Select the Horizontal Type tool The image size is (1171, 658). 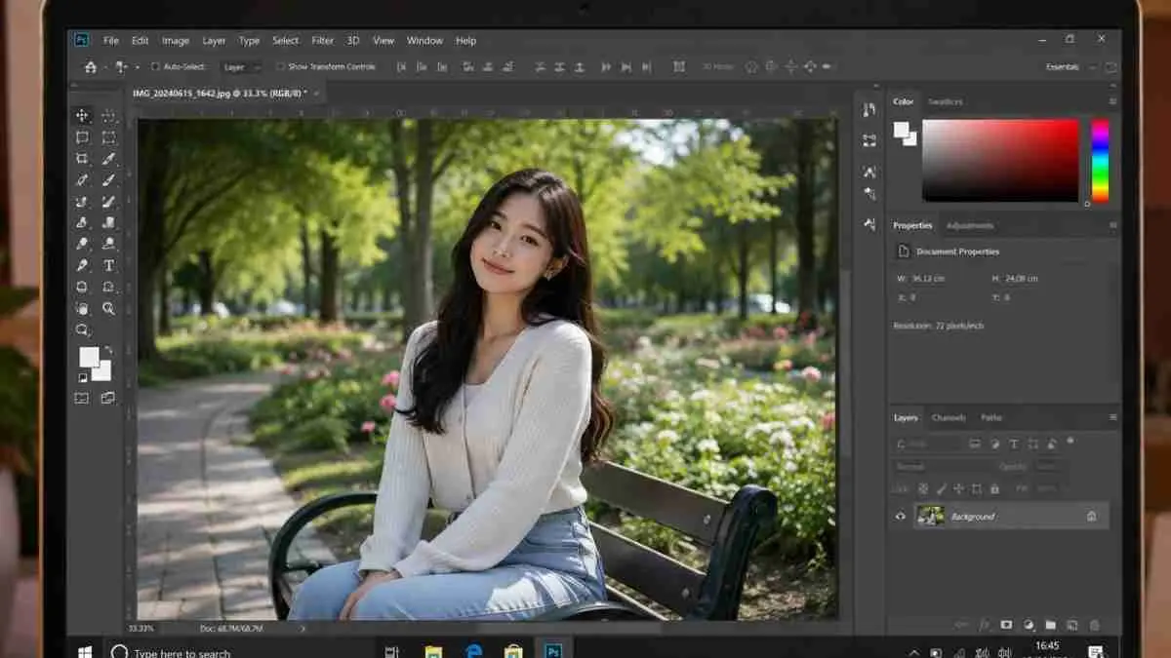109,265
